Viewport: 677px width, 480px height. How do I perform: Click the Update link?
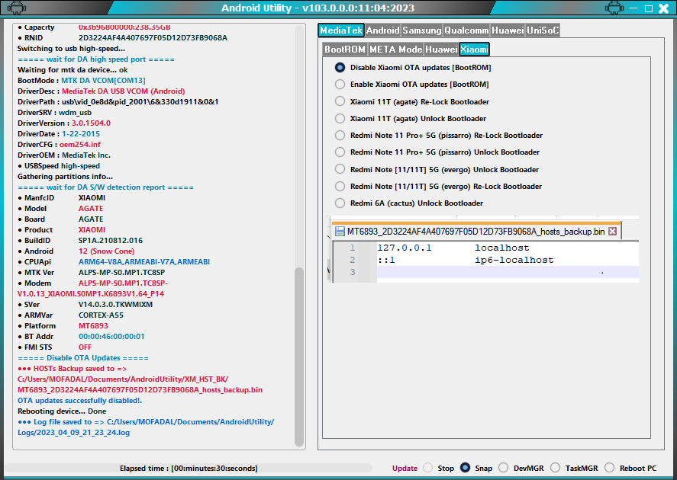(405, 469)
